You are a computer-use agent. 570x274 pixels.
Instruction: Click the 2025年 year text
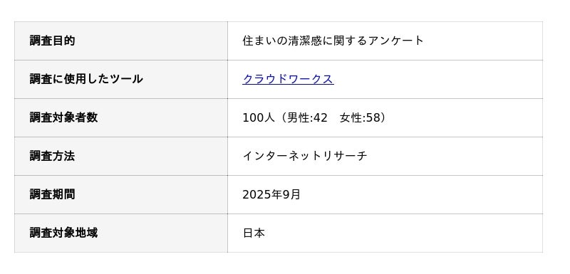pyautogui.click(x=262, y=194)
